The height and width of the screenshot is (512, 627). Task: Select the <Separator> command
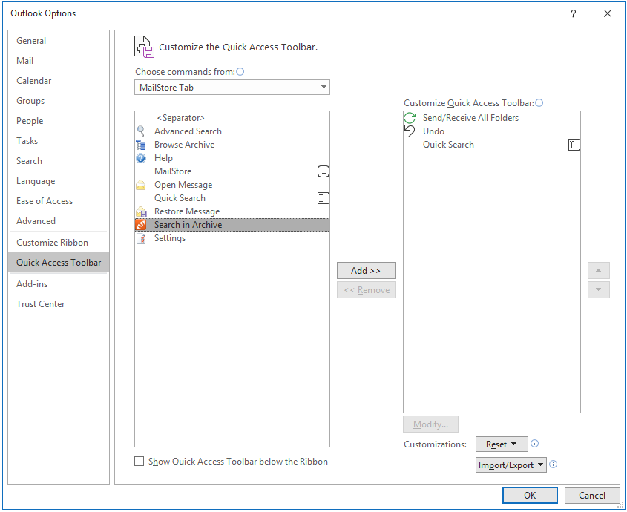[x=232, y=118]
